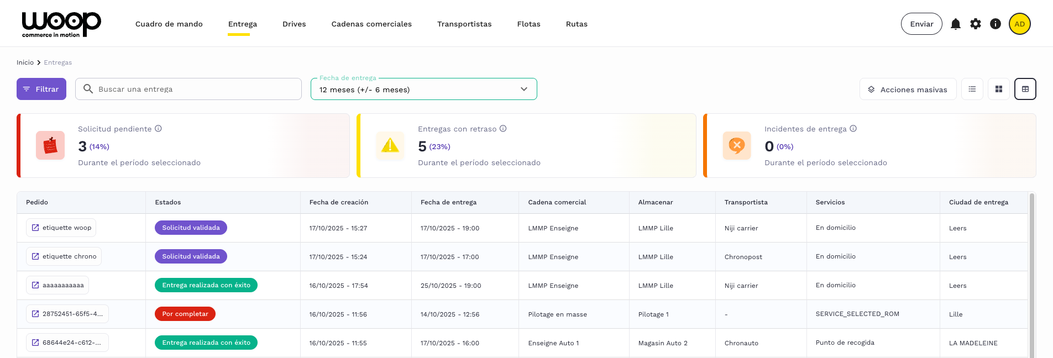Image resolution: width=1053 pixels, height=358 pixels.
Task: Open the Filtrar filter panel
Action: 41,89
